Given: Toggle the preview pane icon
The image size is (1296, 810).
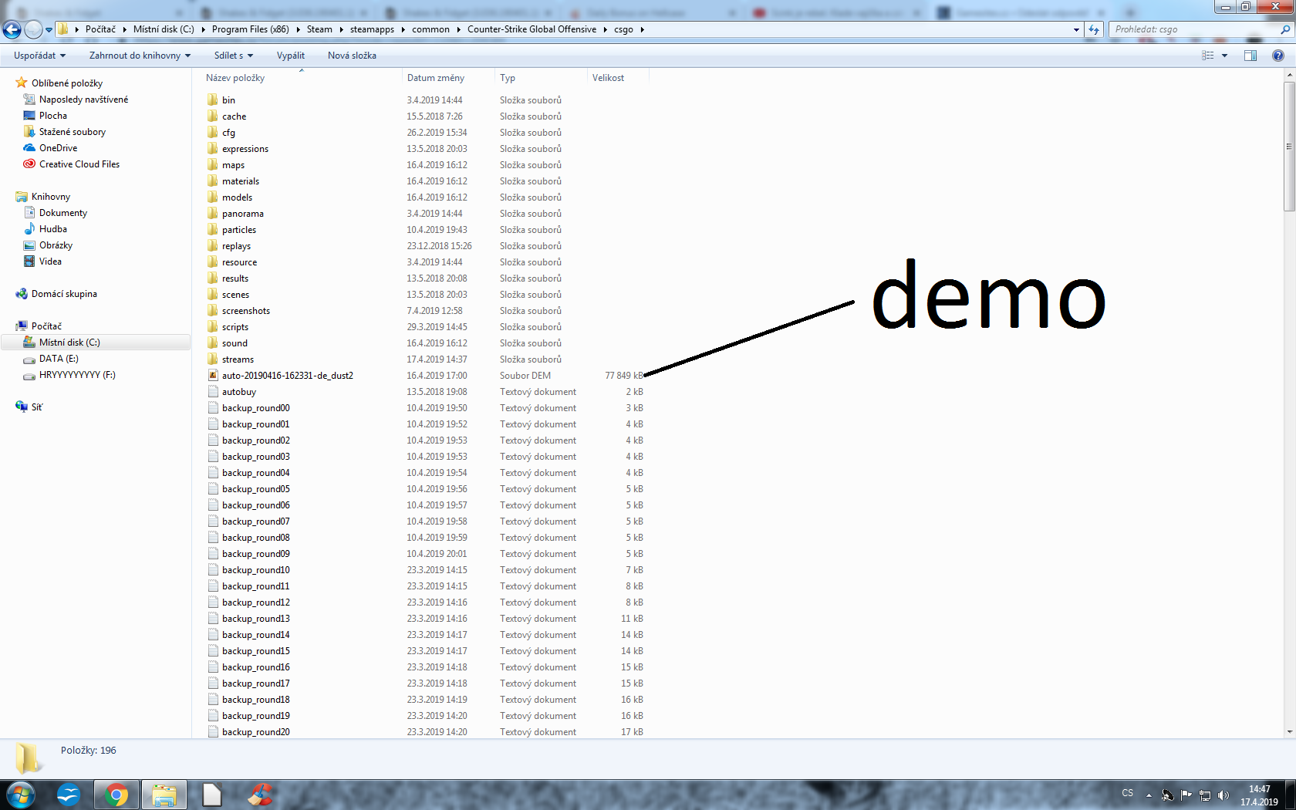Looking at the screenshot, I should 1250,56.
